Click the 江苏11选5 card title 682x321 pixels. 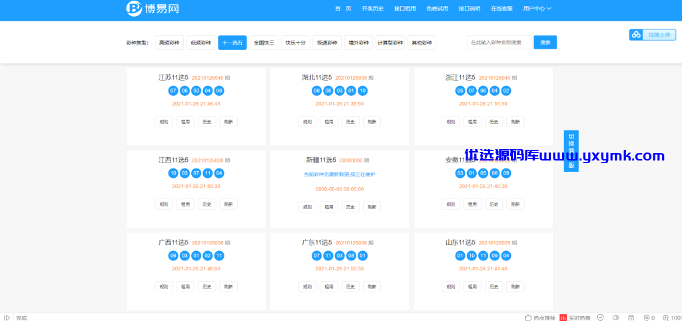[173, 77]
